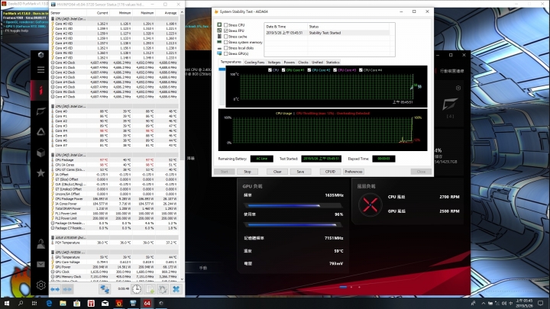The width and height of the screenshot is (550, 309).
Task: Open Microsoft Store from taskbar
Action: coord(77,304)
